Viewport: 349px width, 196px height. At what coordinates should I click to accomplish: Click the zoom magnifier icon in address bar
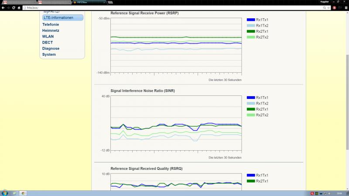point(325,8)
